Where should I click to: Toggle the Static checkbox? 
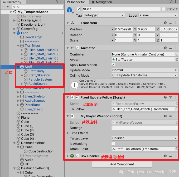click(x=163, y=9)
